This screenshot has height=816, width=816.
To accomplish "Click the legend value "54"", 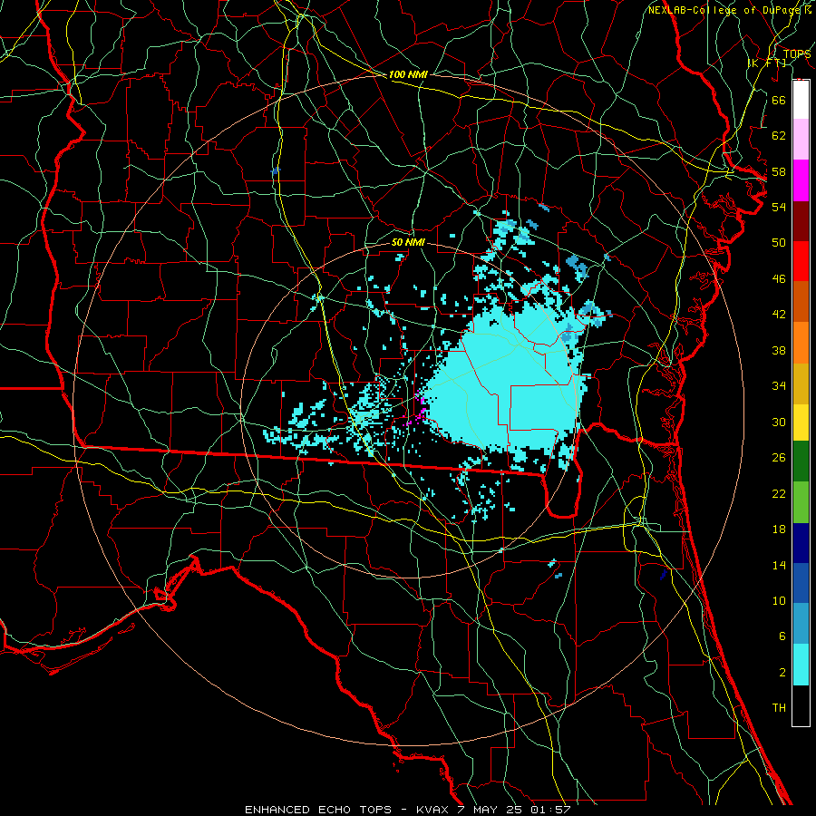I will click(779, 207).
